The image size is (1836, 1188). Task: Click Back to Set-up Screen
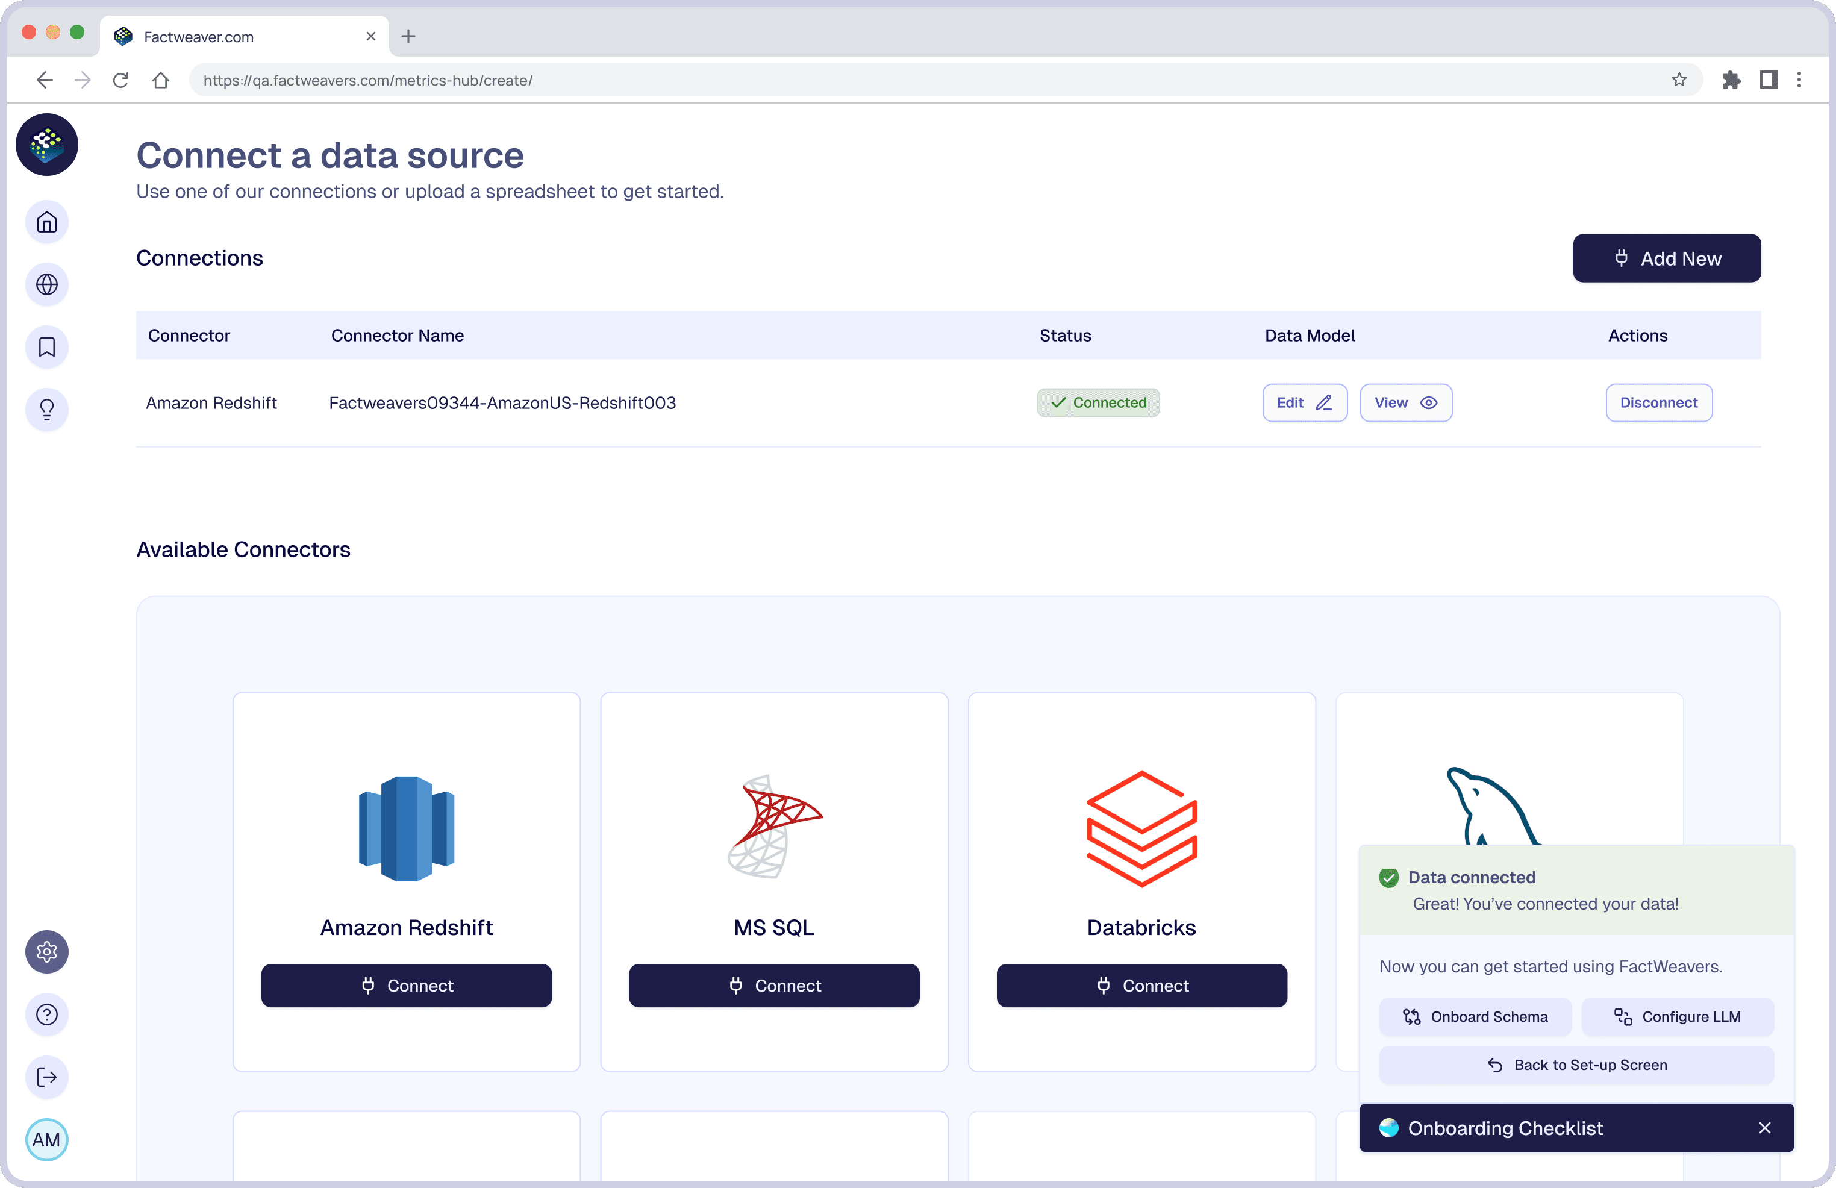click(x=1576, y=1065)
